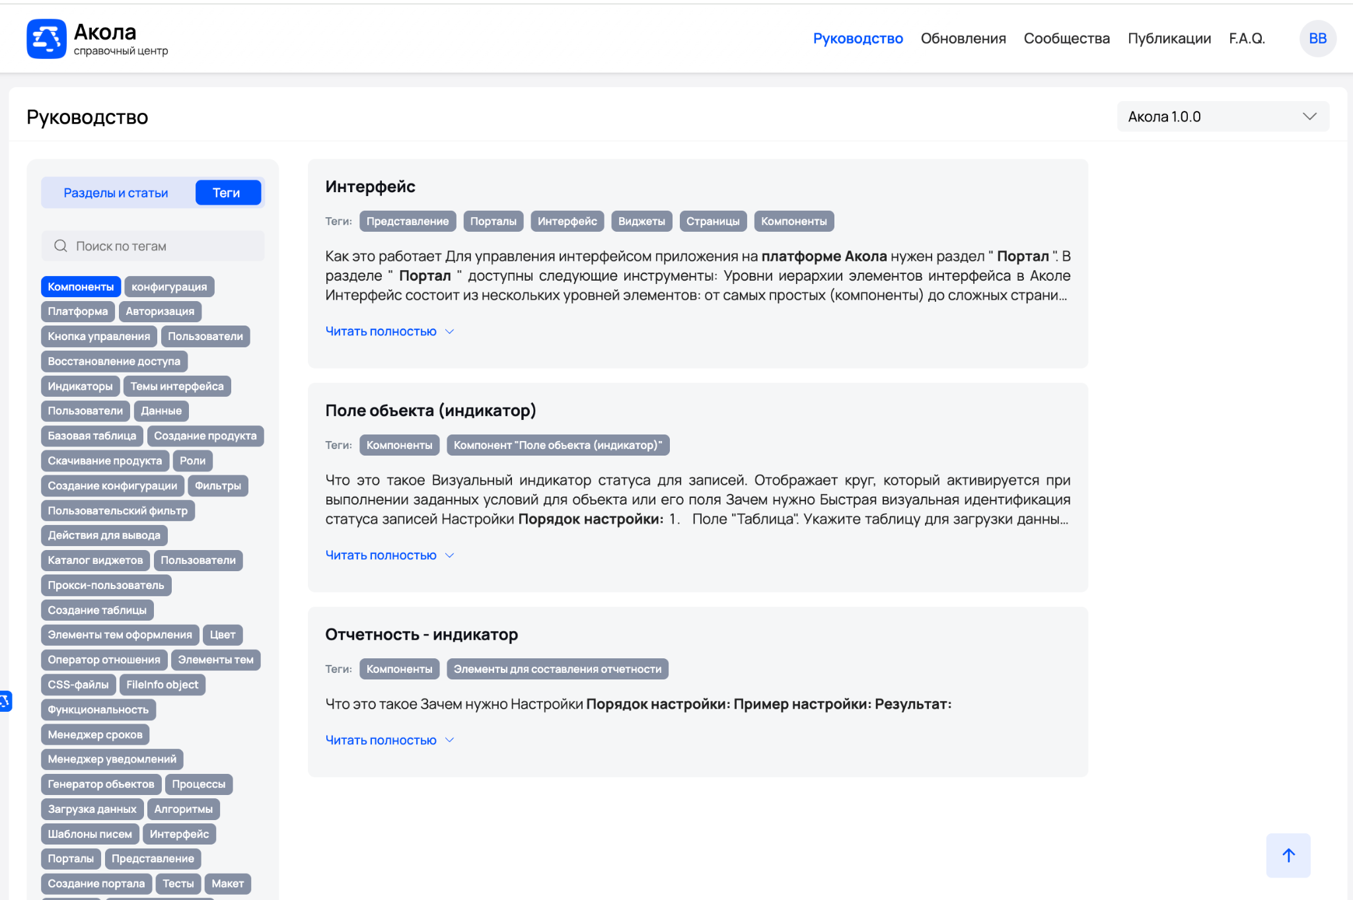
Task: Click the Виджеты tag on Интерфейс article
Action: 641,221
